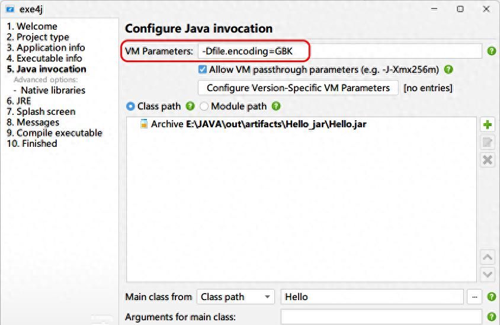The height and width of the screenshot is (325, 500).
Task: Click the move entry up arrow
Action: point(488,257)
